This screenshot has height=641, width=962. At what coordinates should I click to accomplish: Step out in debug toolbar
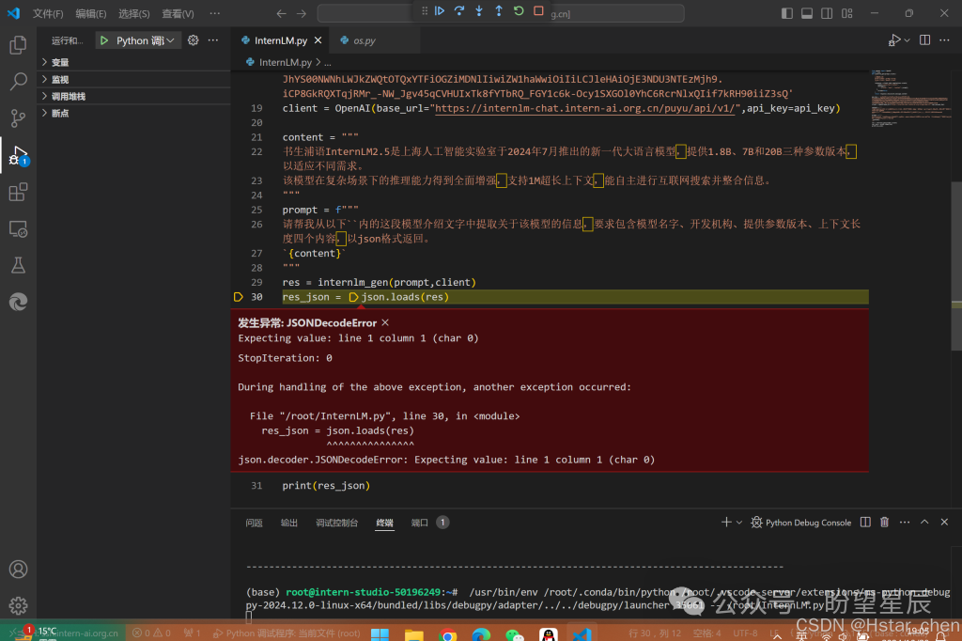pyautogui.click(x=499, y=11)
